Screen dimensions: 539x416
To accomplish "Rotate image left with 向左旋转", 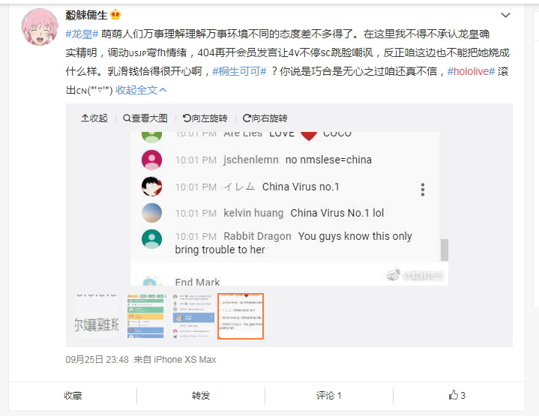I will click(205, 118).
